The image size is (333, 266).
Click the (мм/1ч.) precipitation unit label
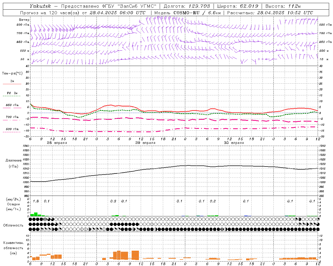point(14,209)
